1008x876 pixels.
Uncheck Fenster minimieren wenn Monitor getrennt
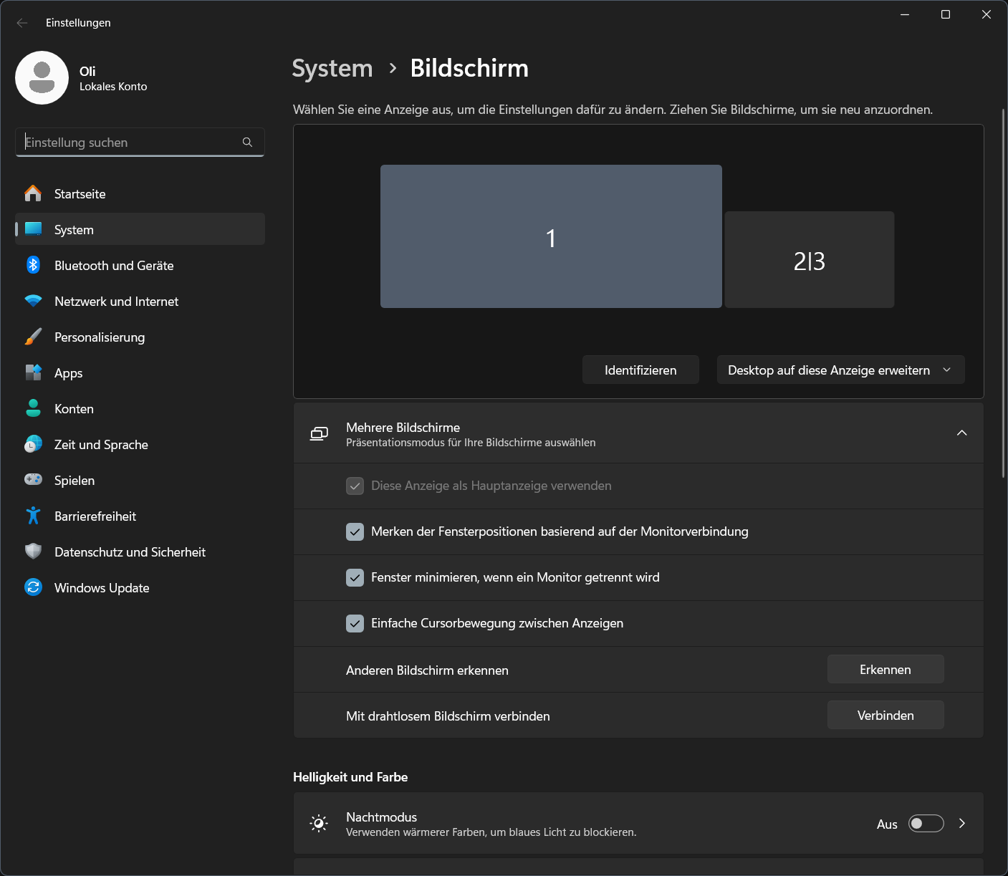click(x=355, y=577)
